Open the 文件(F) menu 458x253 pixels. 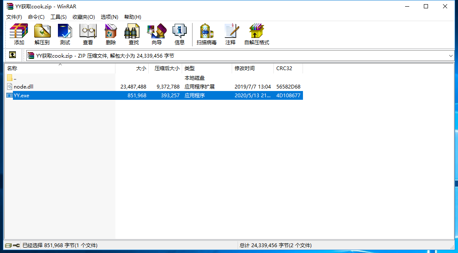click(14, 17)
